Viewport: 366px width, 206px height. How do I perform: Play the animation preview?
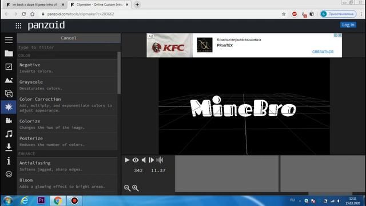(127, 160)
